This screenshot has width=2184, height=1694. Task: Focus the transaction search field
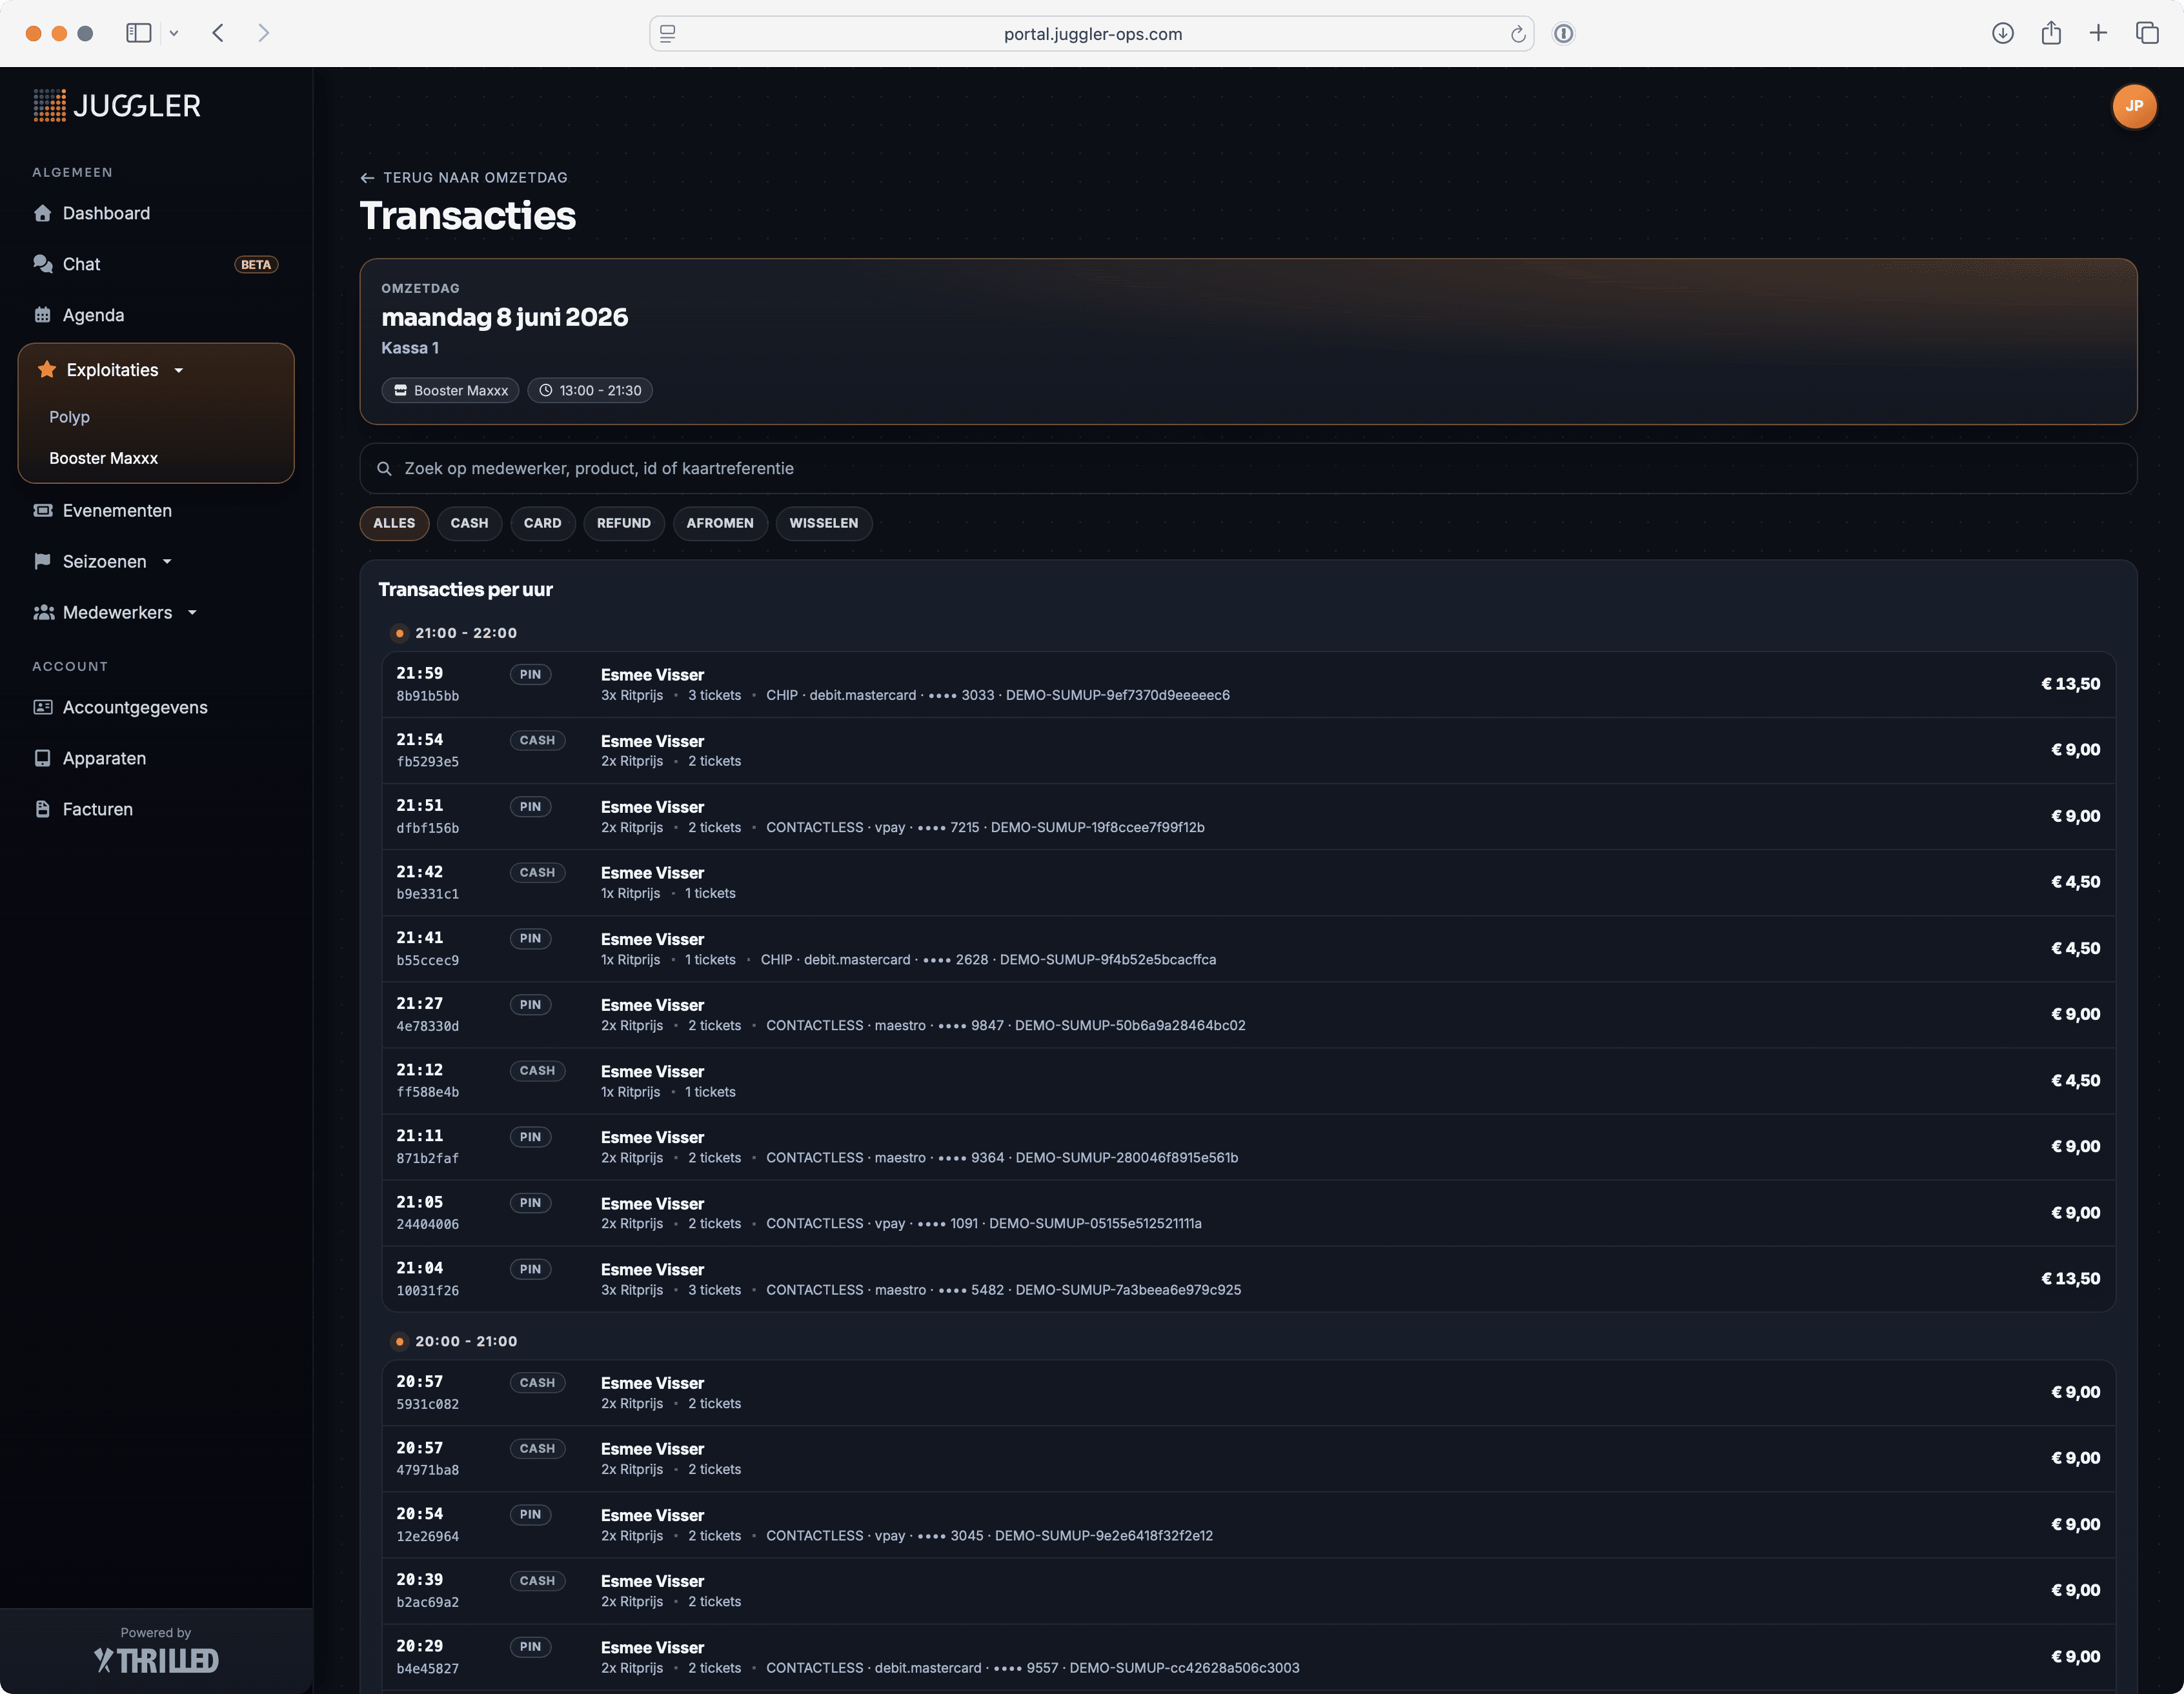point(1248,469)
